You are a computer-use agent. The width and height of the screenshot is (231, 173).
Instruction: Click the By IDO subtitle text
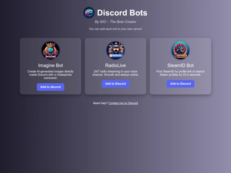pos(115,22)
